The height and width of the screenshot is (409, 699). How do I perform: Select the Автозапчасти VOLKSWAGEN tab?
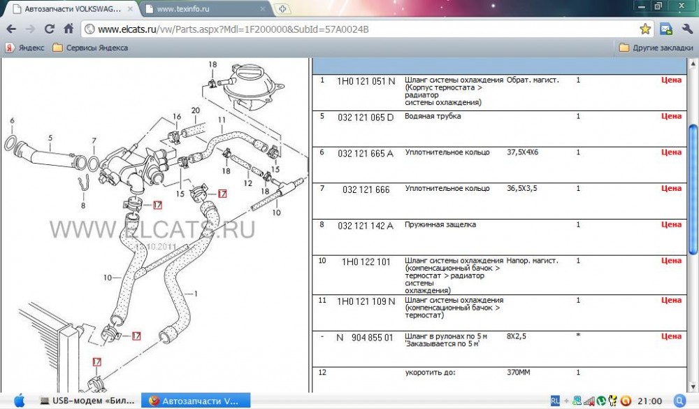[x=73, y=8]
